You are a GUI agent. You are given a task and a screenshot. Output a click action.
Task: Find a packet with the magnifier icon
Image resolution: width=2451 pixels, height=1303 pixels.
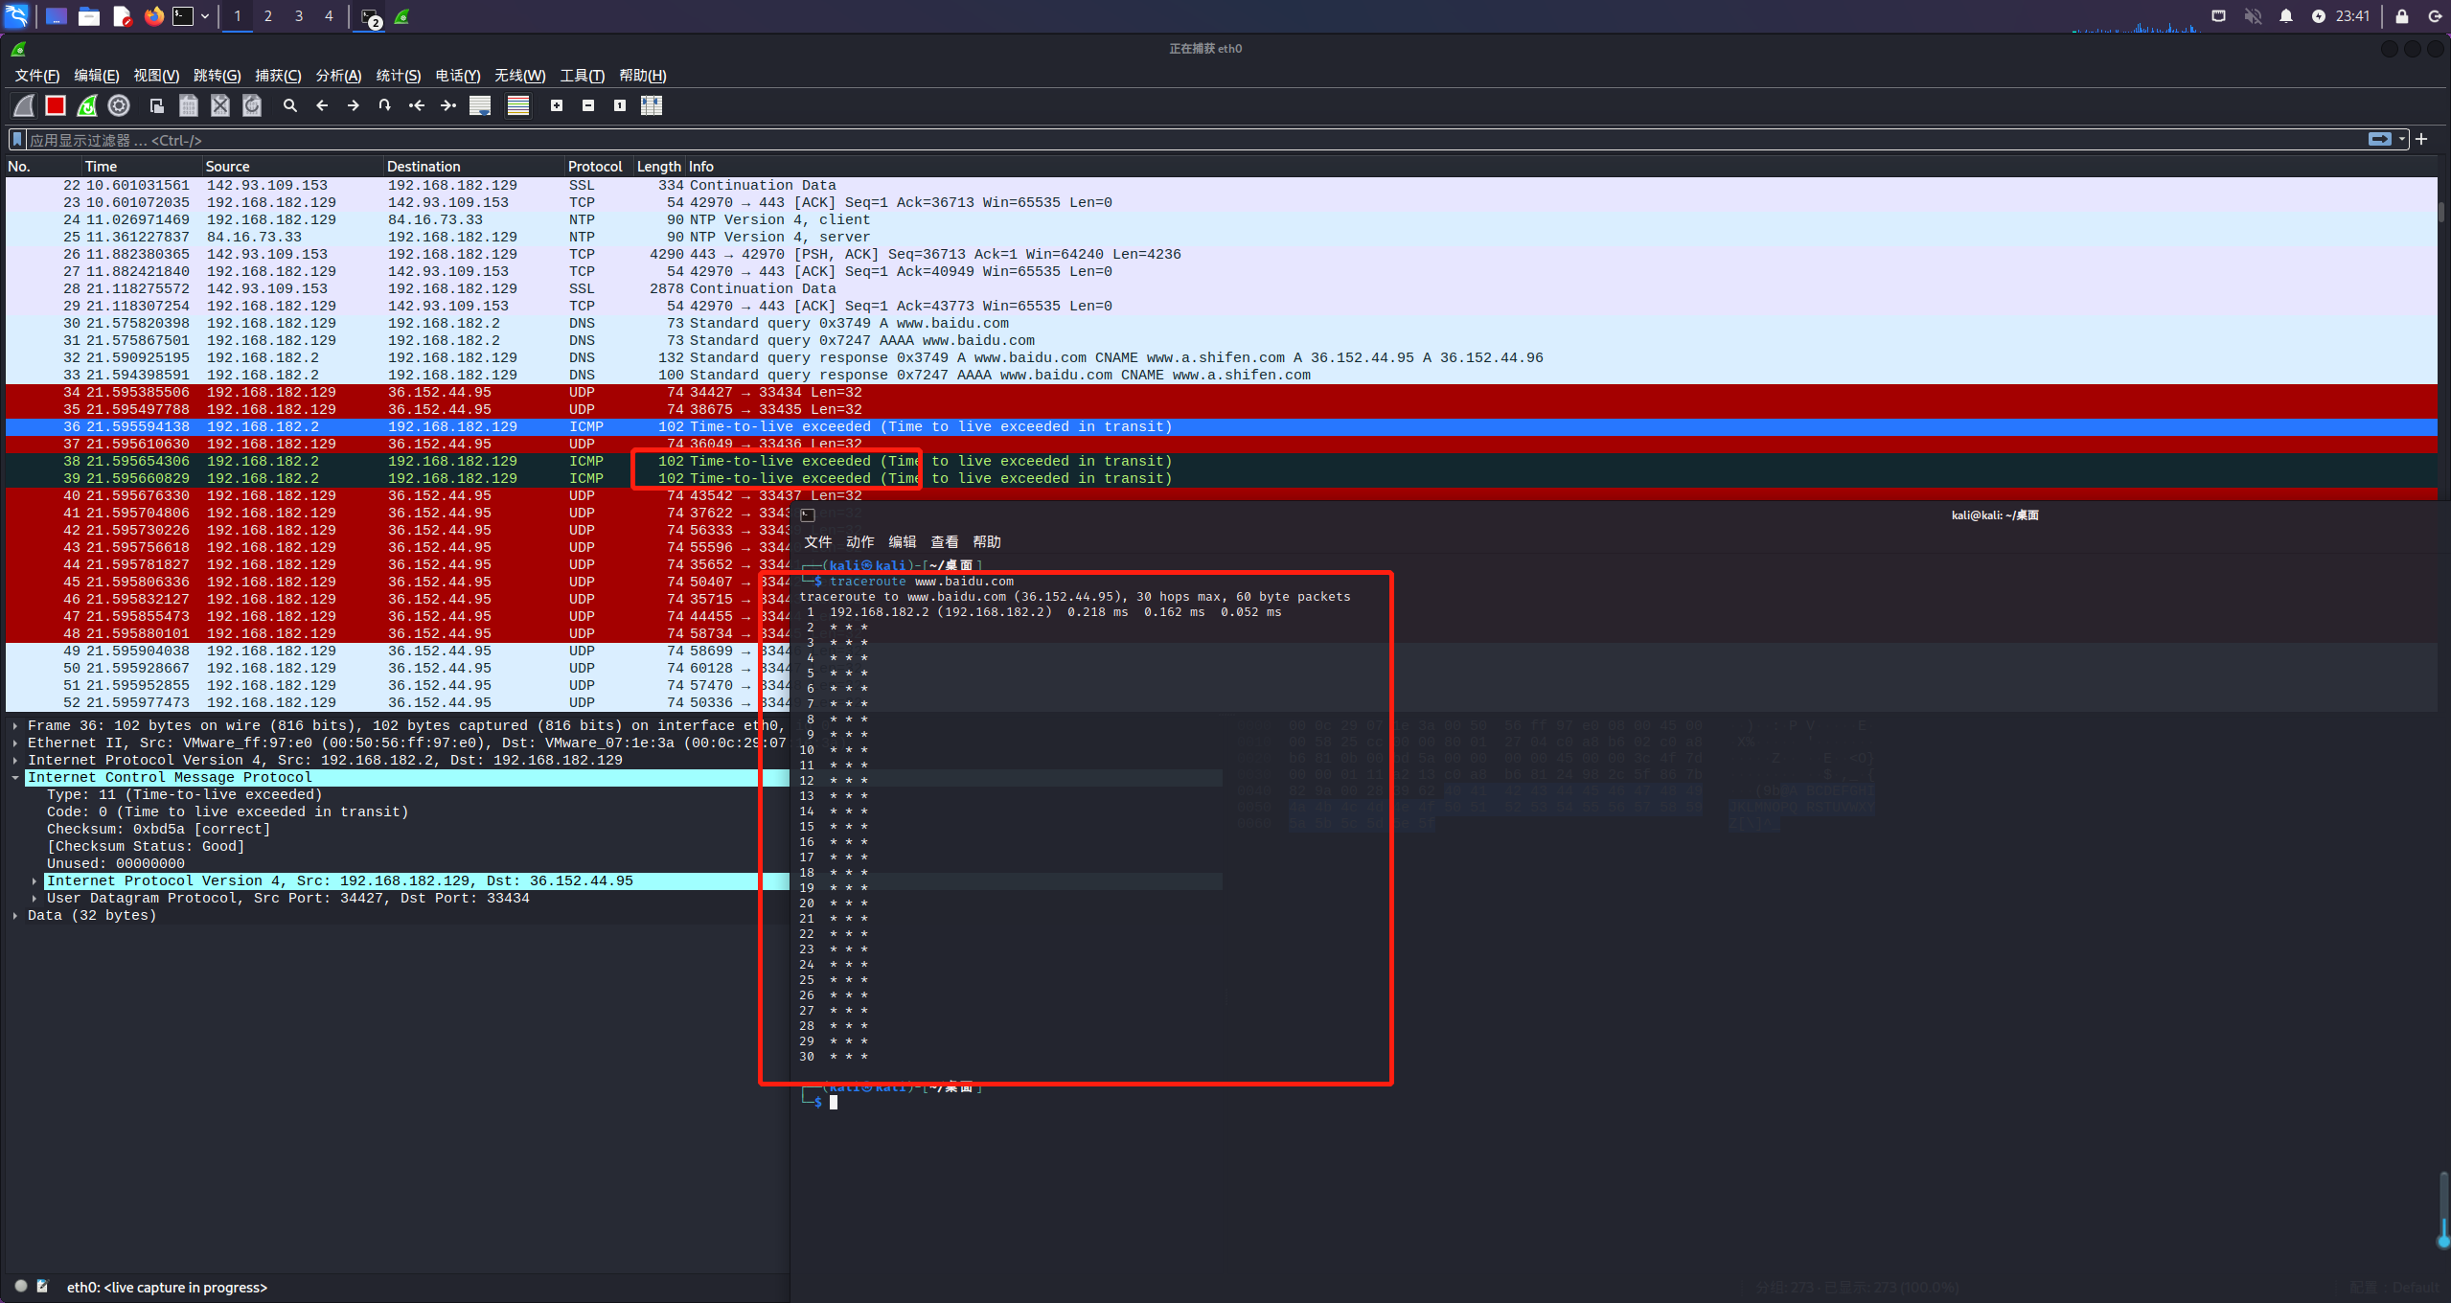(290, 105)
